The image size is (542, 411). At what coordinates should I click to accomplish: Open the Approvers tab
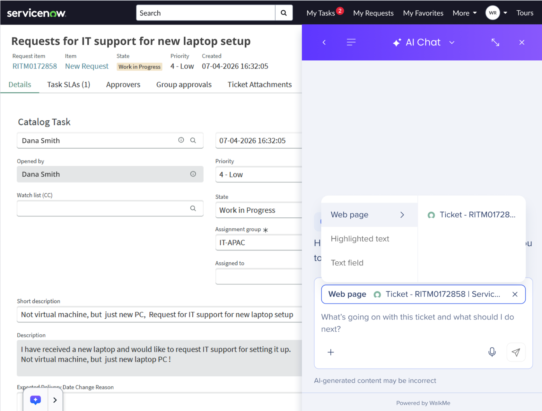click(123, 84)
